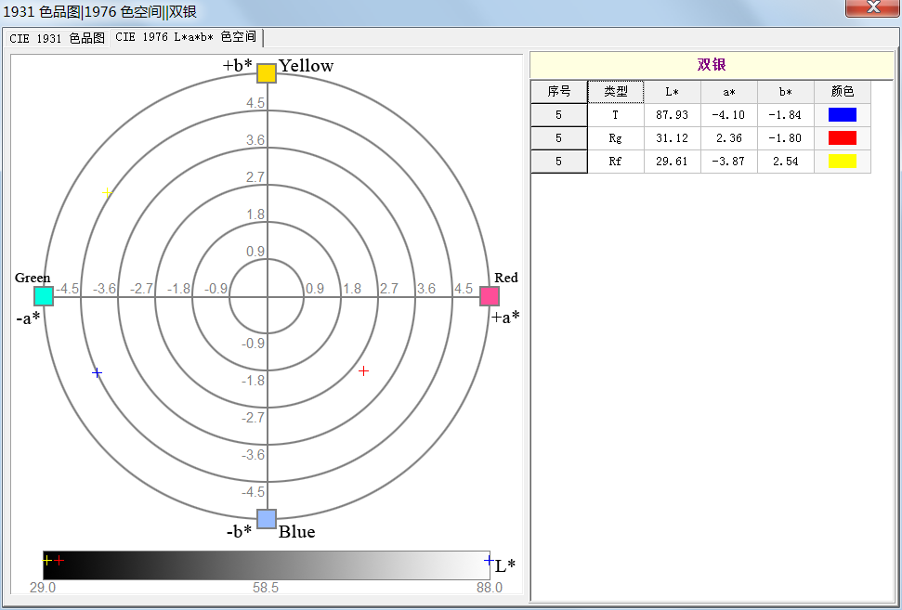Click the Yellow +b* axis square marker
The width and height of the screenshot is (902, 610).
pyautogui.click(x=267, y=73)
